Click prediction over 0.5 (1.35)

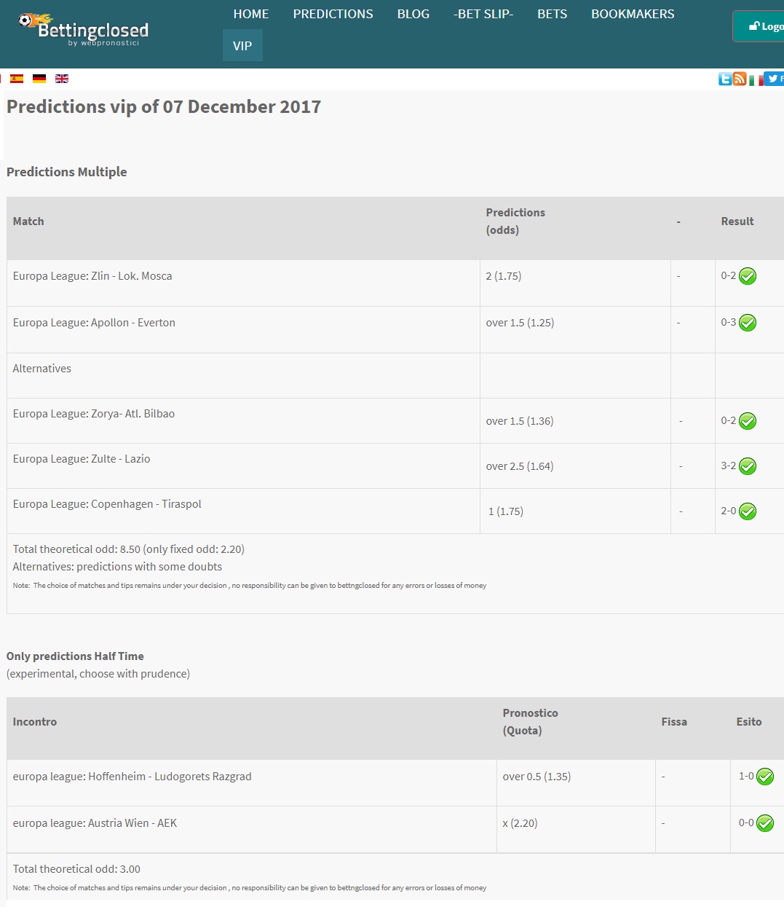click(536, 777)
